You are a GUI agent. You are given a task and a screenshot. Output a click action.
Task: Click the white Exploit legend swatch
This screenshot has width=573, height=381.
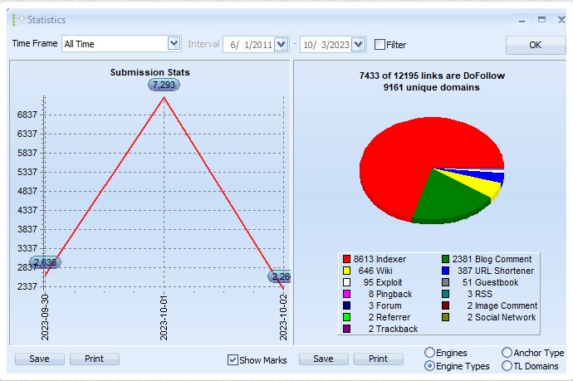click(347, 282)
